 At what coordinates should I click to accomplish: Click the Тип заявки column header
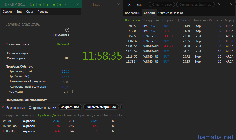(200, 20)
